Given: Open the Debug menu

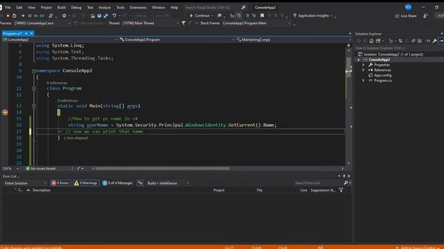Looking at the screenshot, I should [76, 8].
